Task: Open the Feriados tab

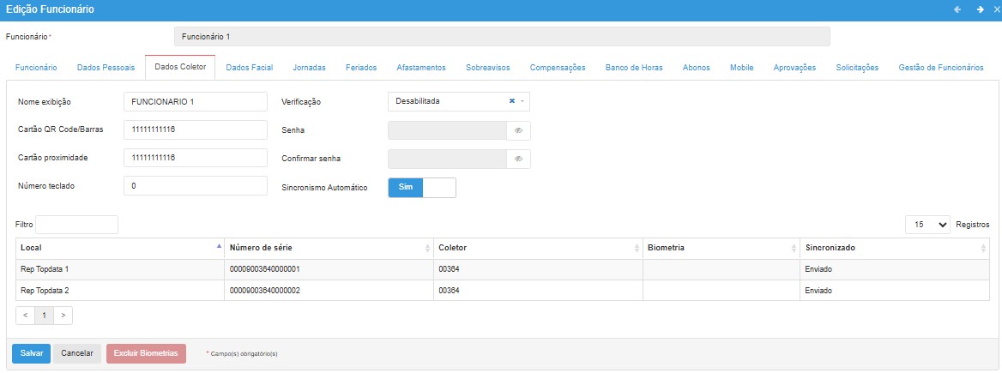Action: pos(361,68)
